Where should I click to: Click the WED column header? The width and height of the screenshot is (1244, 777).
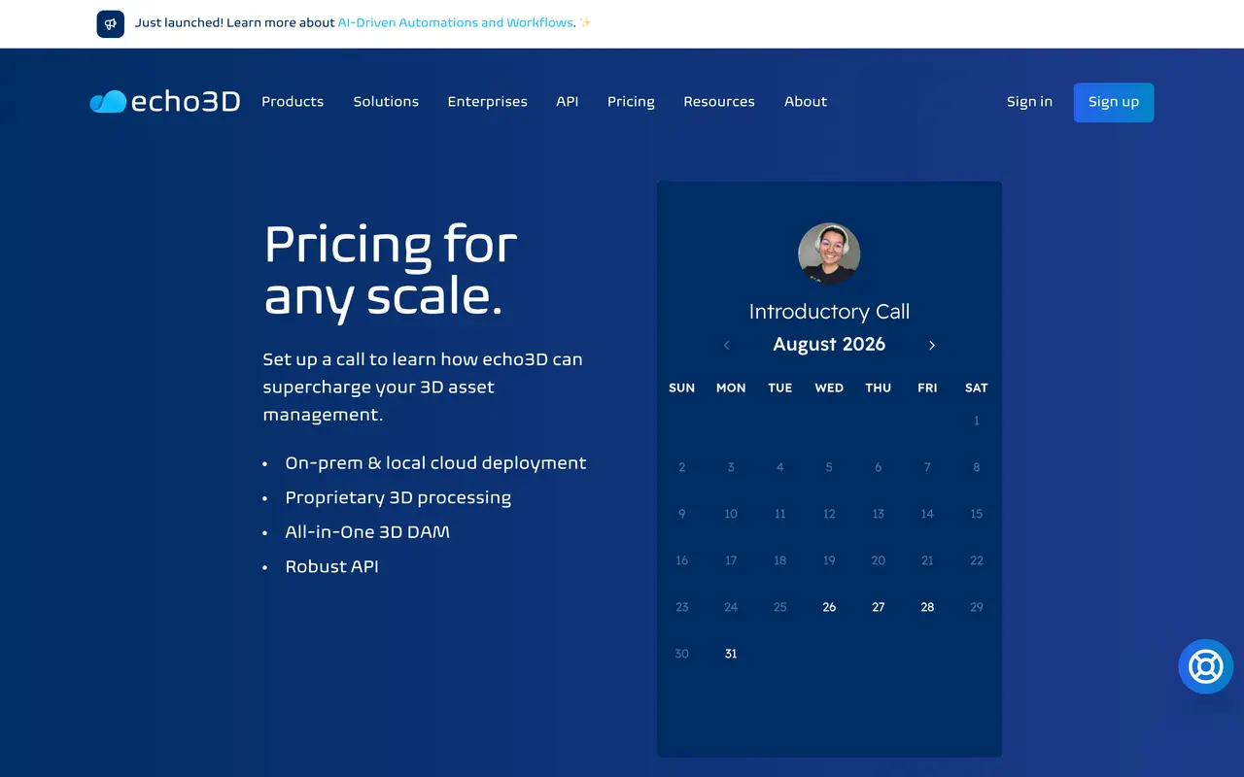coord(829,388)
